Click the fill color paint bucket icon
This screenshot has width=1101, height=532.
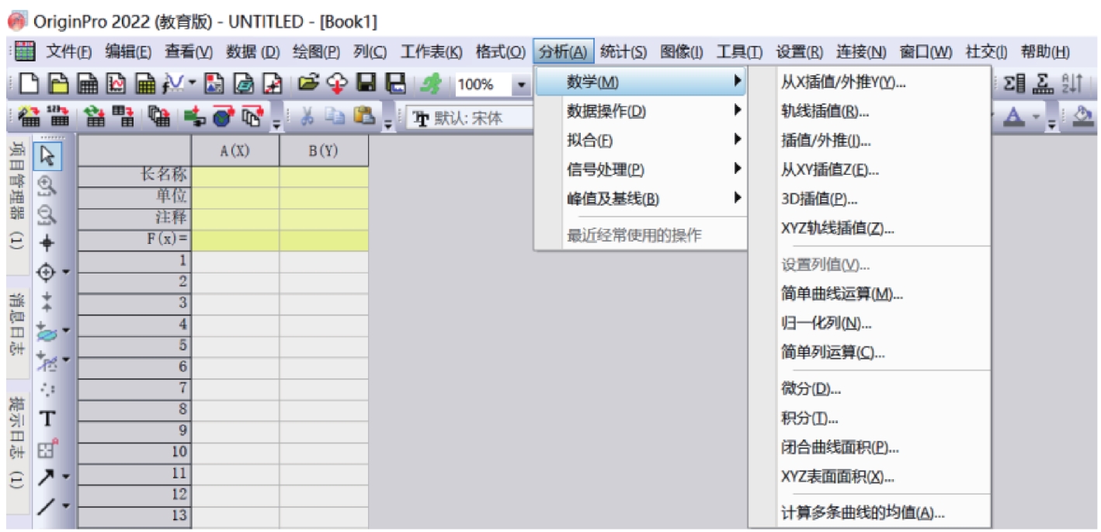pyautogui.click(x=1084, y=116)
